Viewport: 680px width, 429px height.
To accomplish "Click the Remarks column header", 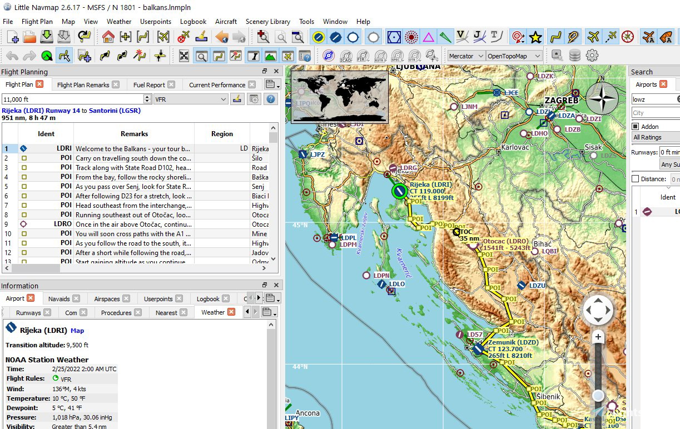I will coord(134,133).
